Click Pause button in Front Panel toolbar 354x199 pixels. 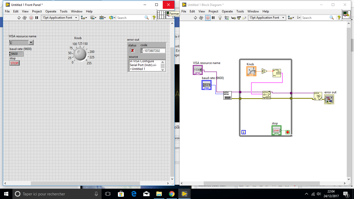click(37, 18)
